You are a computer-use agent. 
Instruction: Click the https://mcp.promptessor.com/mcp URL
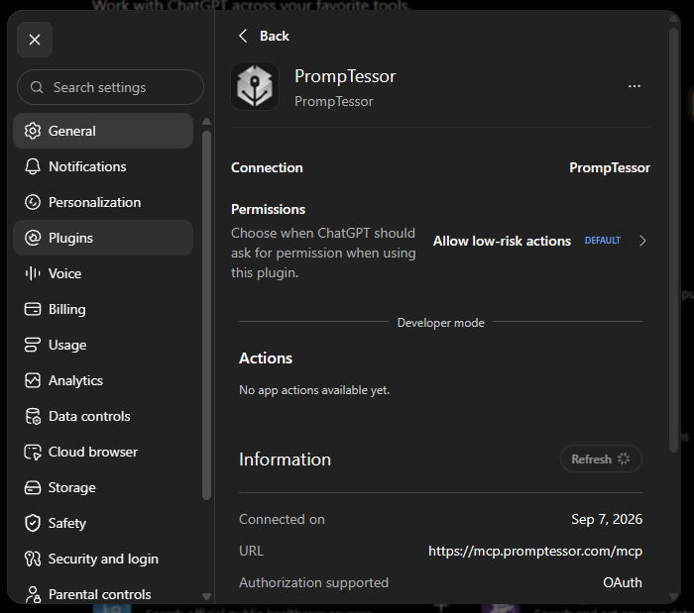[535, 552]
